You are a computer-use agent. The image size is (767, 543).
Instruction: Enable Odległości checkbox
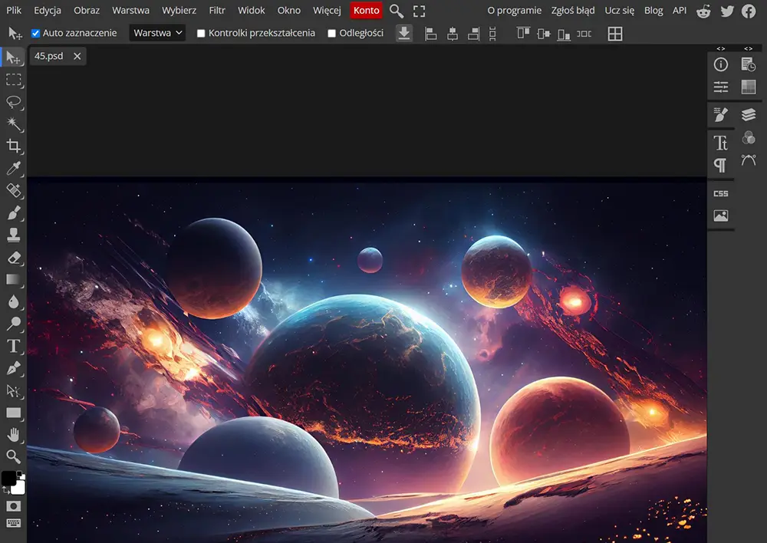(331, 33)
